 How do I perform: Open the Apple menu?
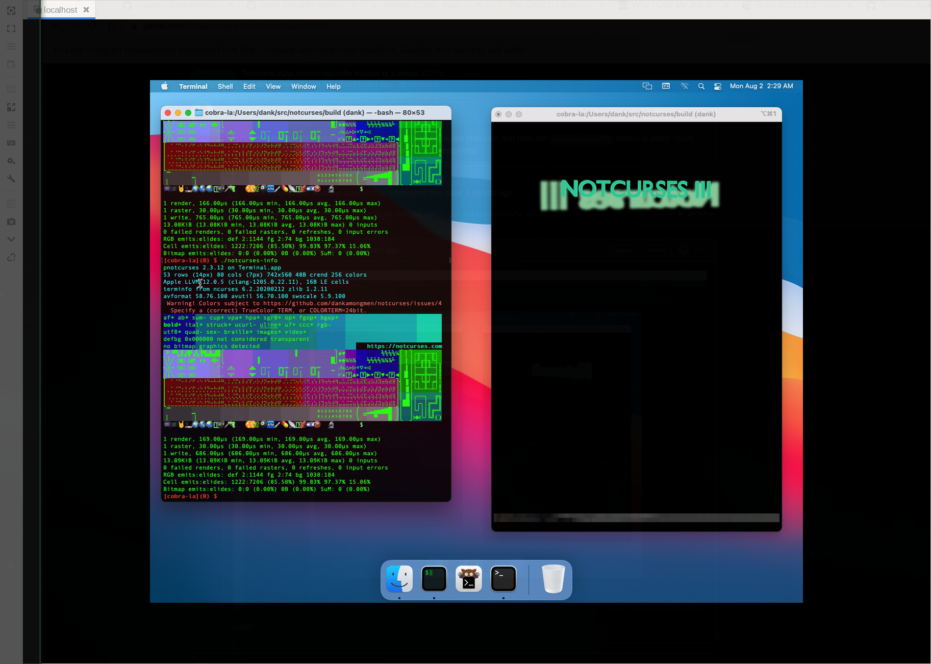(164, 86)
